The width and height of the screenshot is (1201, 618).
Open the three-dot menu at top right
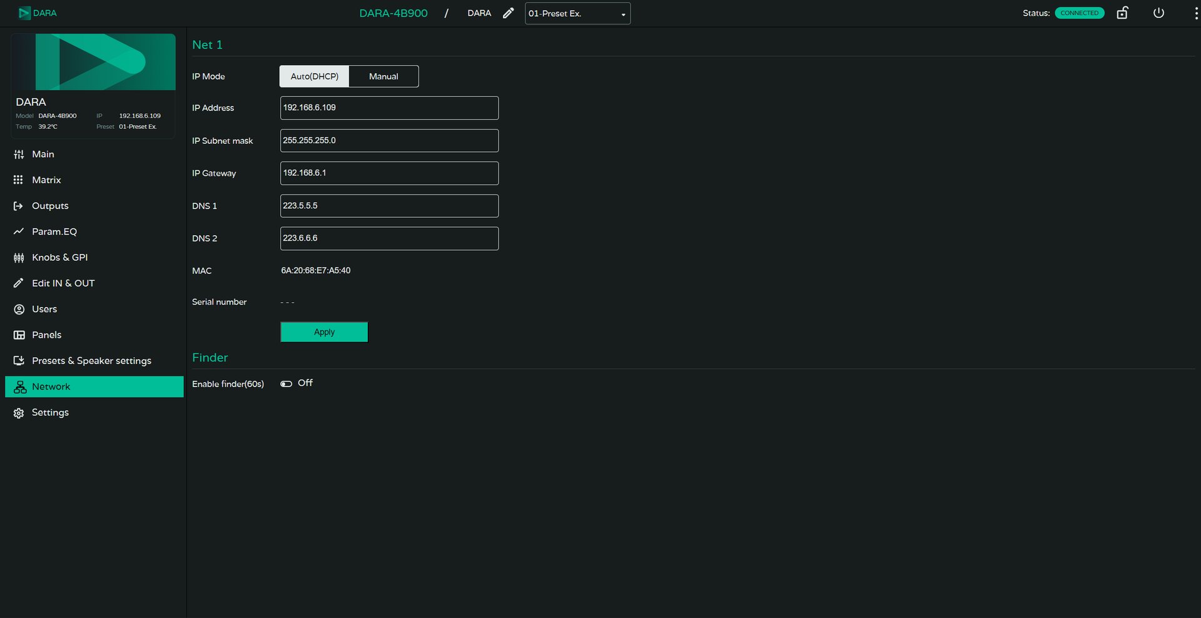click(x=1196, y=14)
